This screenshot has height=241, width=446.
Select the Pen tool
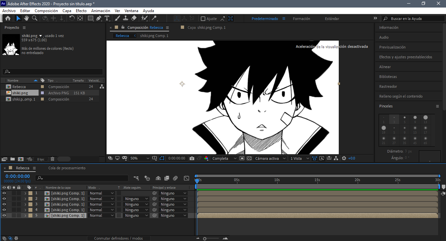99,18
